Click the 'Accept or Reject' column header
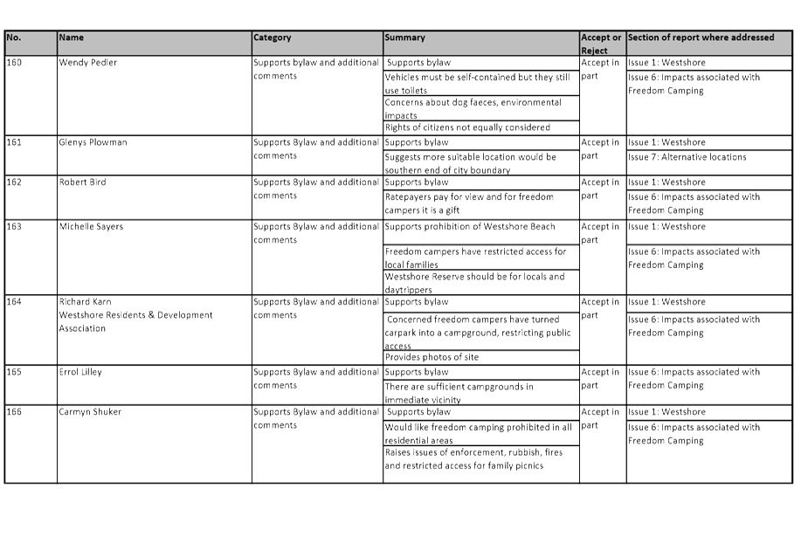The width and height of the screenshot is (808, 557). point(603,44)
